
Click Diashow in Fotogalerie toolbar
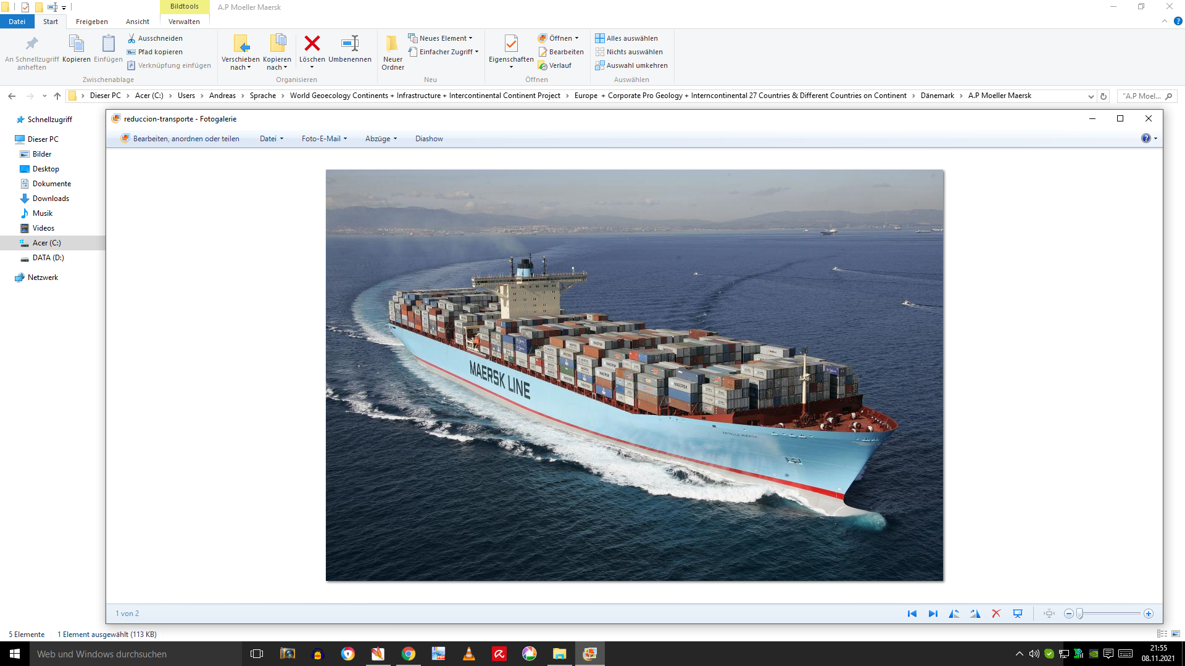pyautogui.click(x=429, y=139)
